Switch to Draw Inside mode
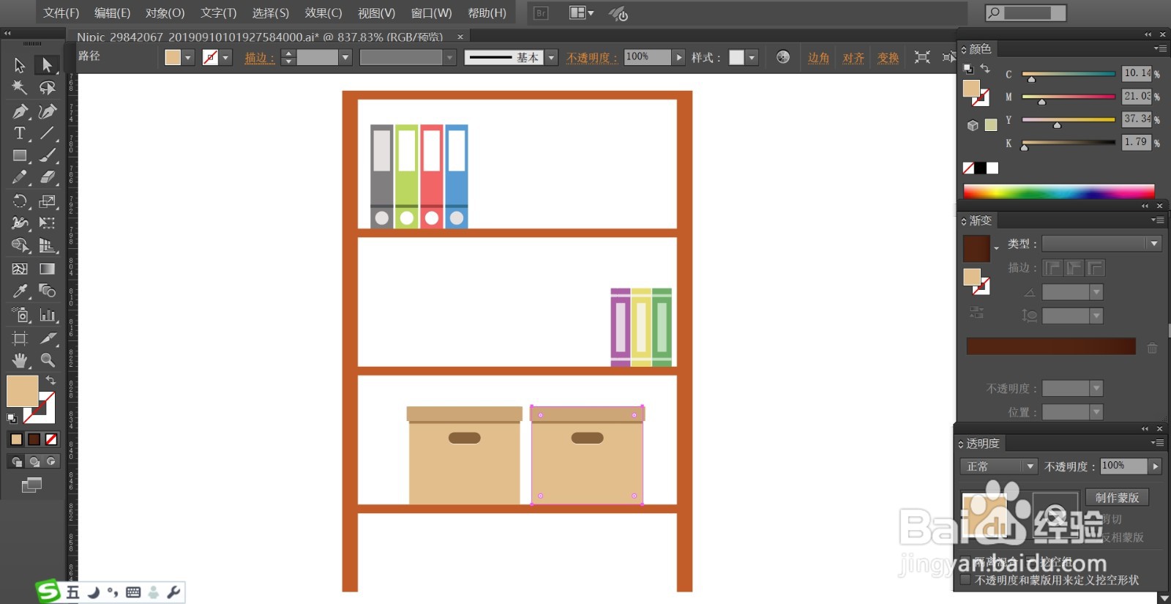Image resolution: width=1171 pixels, height=604 pixels. pyautogui.click(x=51, y=461)
